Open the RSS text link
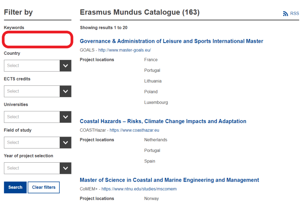 294,14
